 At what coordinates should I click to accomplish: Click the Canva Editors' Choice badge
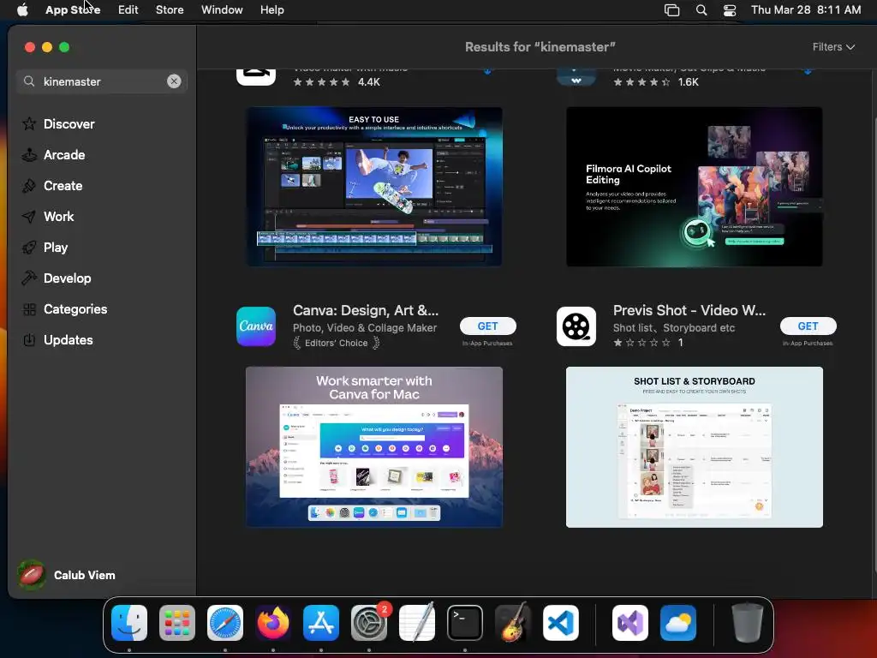(337, 343)
